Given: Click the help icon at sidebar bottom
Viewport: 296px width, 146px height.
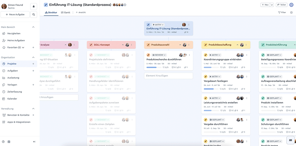Looking at the screenshot, I should coord(3,142).
